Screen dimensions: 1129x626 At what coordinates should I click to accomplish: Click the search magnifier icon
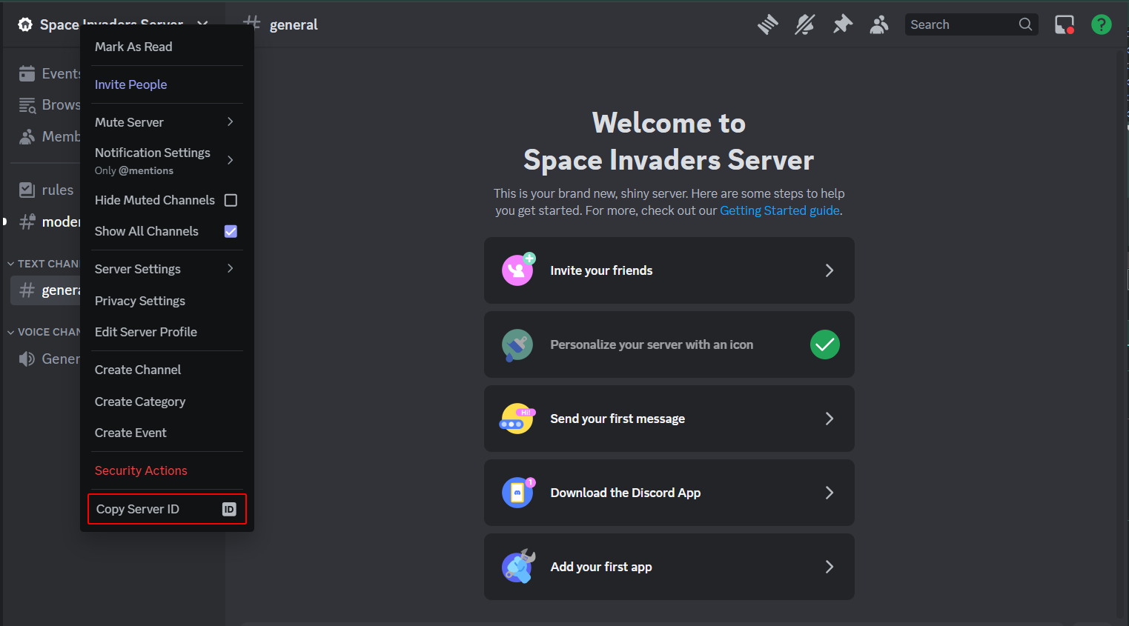coord(1025,24)
